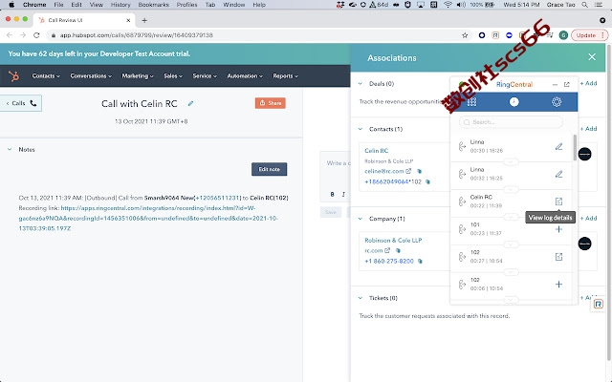This screenshot has width=612, height=382.
Task: Expand details below 102 00:27 call
Action: tap(511, 272)
